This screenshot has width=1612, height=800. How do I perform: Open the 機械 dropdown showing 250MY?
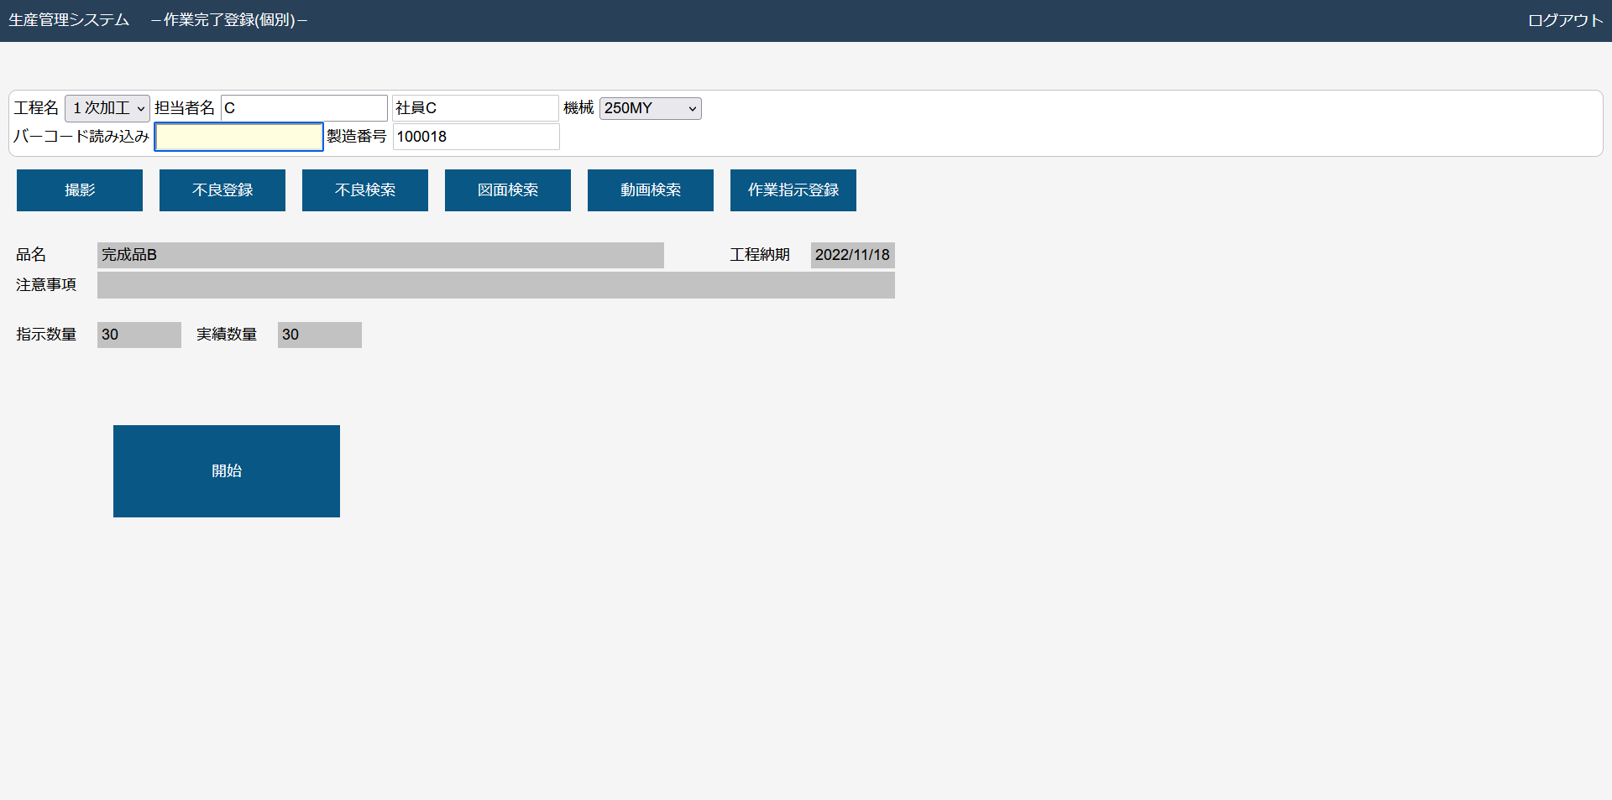pos(650,108)
